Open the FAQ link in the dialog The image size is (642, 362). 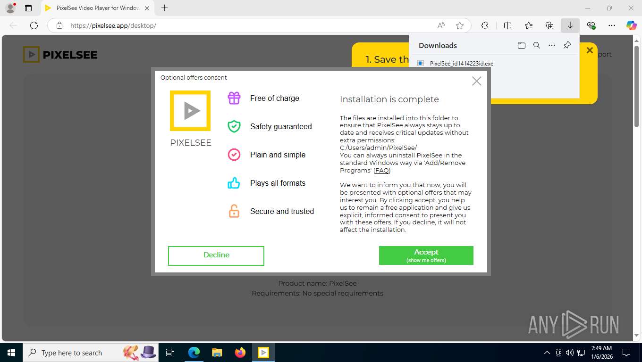(382, 171)
